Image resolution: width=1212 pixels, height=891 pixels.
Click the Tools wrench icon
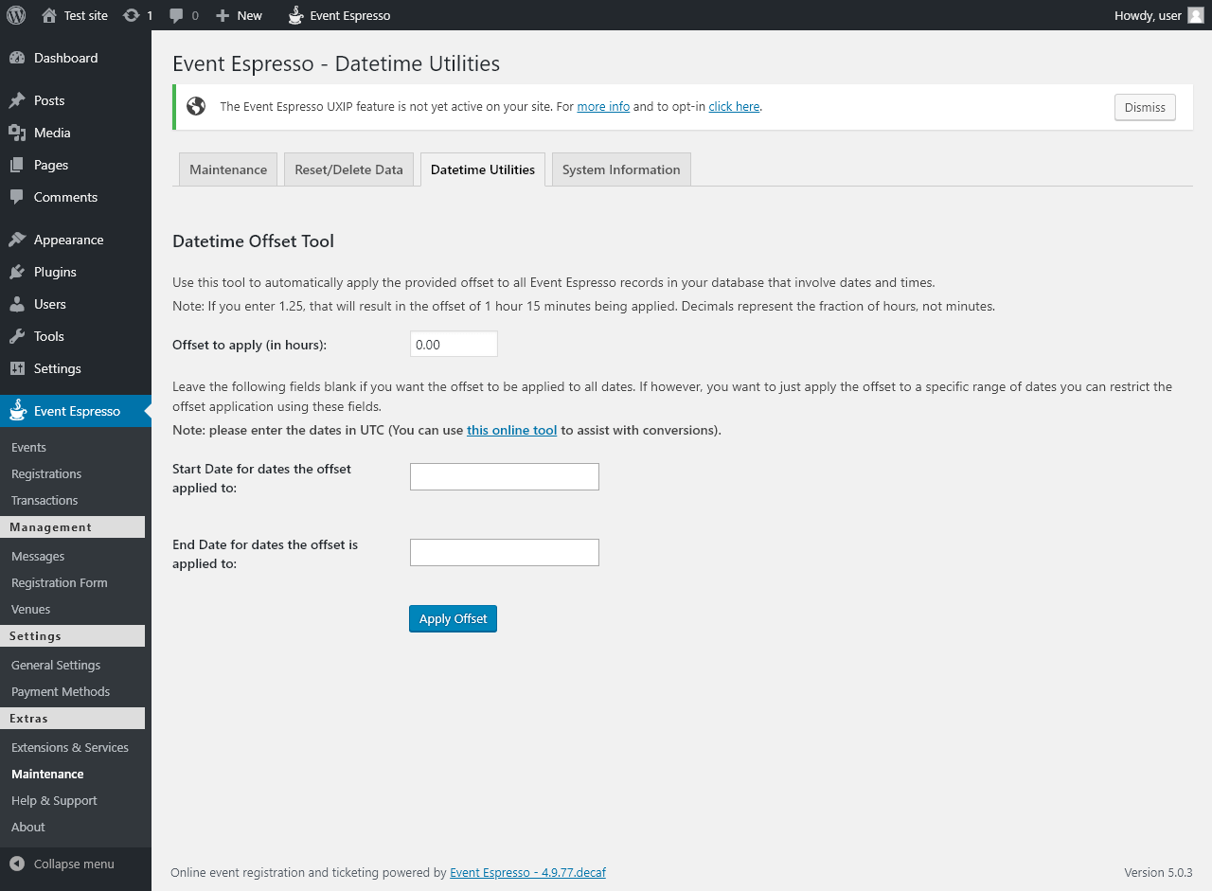click(x=17, y=336)
